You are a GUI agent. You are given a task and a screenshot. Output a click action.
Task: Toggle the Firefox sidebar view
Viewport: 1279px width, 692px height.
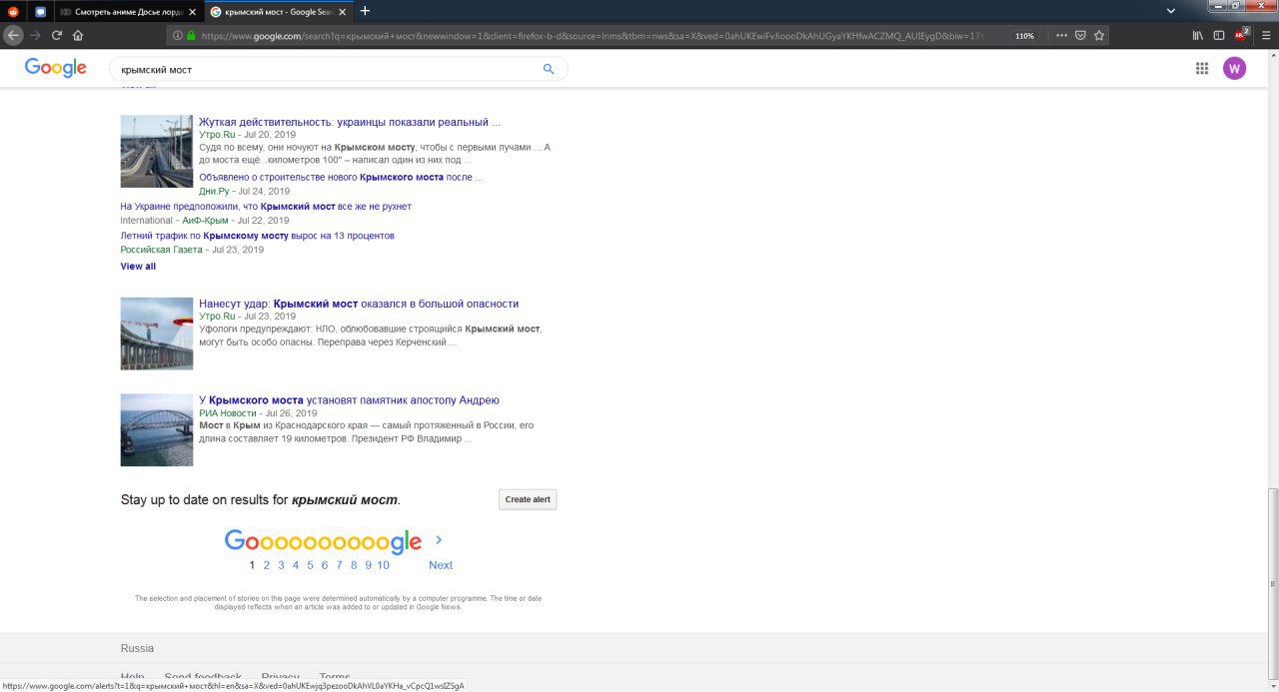tap(1219, 35)
